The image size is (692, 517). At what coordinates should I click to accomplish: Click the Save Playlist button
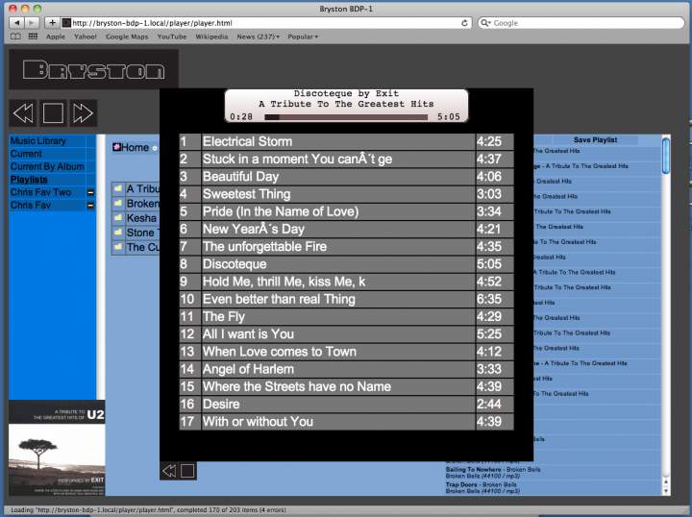tap(595, 140)
